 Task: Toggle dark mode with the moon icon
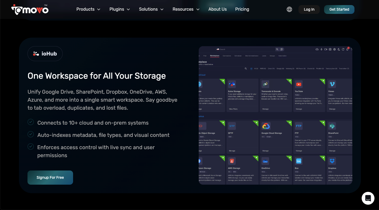(x=339, y=49)
